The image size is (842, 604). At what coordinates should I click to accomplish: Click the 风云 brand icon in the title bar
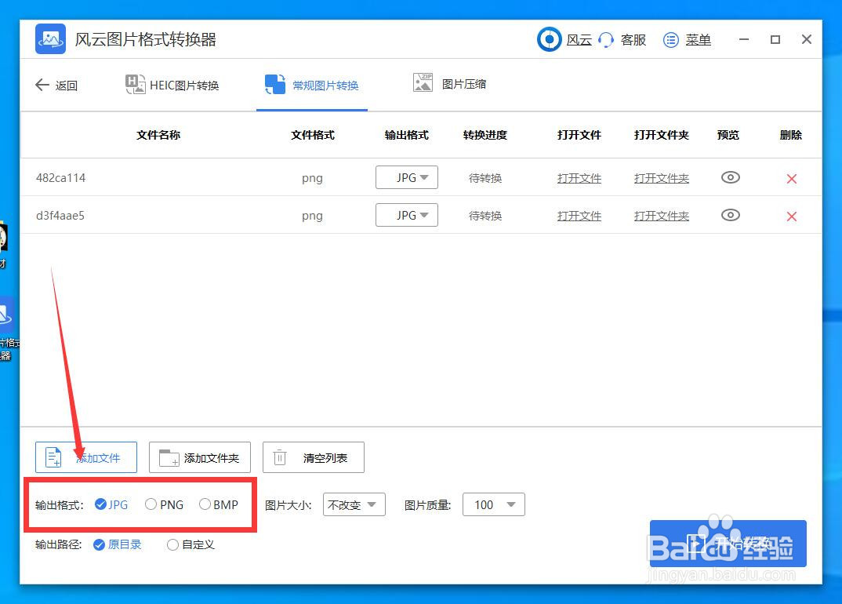point(549,40)
